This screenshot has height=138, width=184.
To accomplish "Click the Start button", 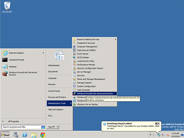I will coord(5,135).
